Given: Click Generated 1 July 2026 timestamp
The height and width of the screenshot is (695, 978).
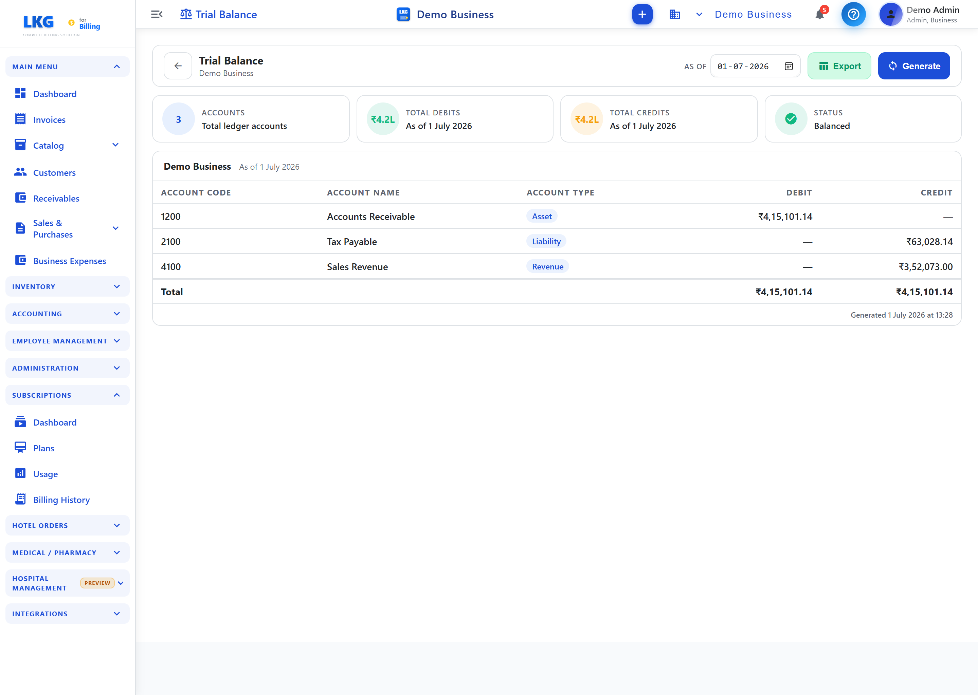Looking at the screenshot, I should 901,315.
